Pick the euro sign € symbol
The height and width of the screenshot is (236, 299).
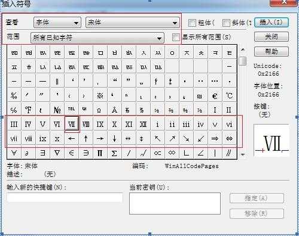(215, 96)
